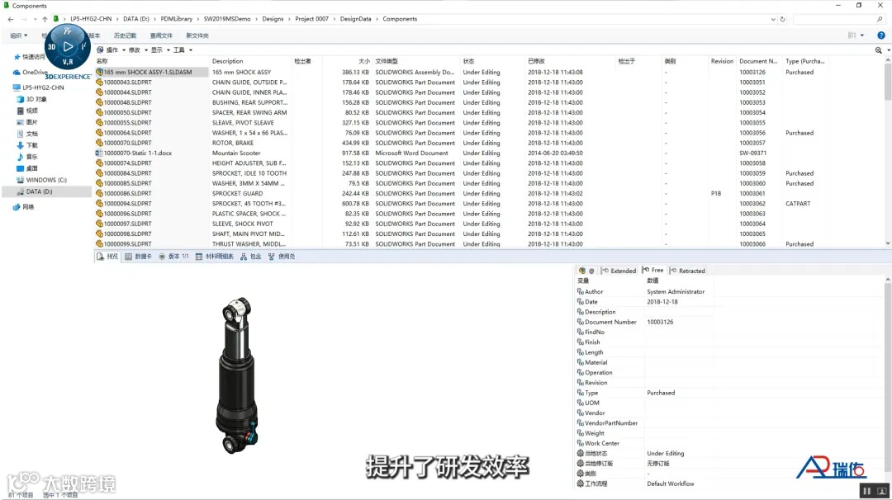Open the 组织 (Organize) dropdown
This screenshot has width=892, height=500.
coord(19,35)
